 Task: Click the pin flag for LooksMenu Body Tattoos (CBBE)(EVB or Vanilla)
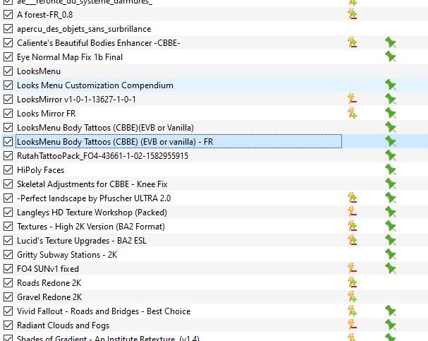point(391,127)
